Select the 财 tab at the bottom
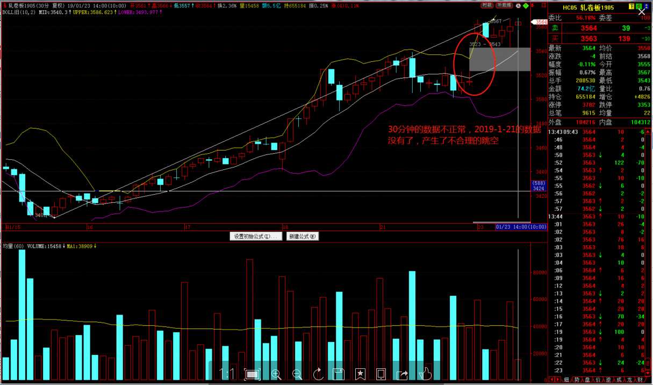 pyautogui.click(x=639, y=380)
